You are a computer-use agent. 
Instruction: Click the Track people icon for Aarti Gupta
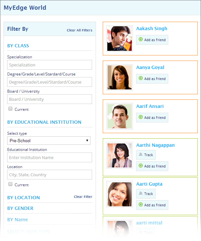point(141,194)
